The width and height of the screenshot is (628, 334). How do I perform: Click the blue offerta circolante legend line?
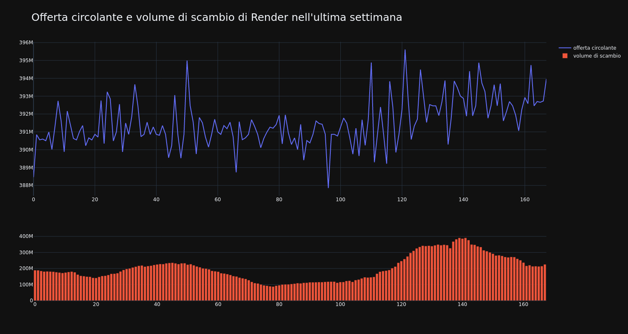[x=565, y=48]
